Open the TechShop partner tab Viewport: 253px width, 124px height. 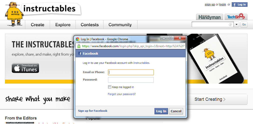236,17
